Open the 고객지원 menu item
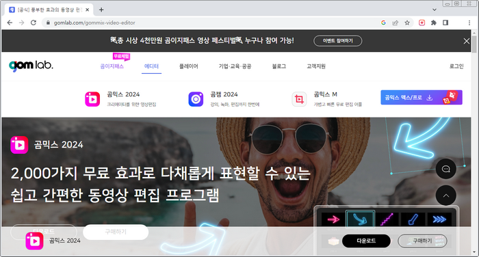 coord(316,66)
